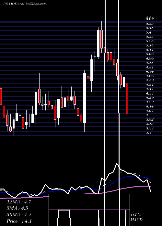Select the 4.29 price axis label
The height and width of the screenshot is (226, 162).
[150, 98]
